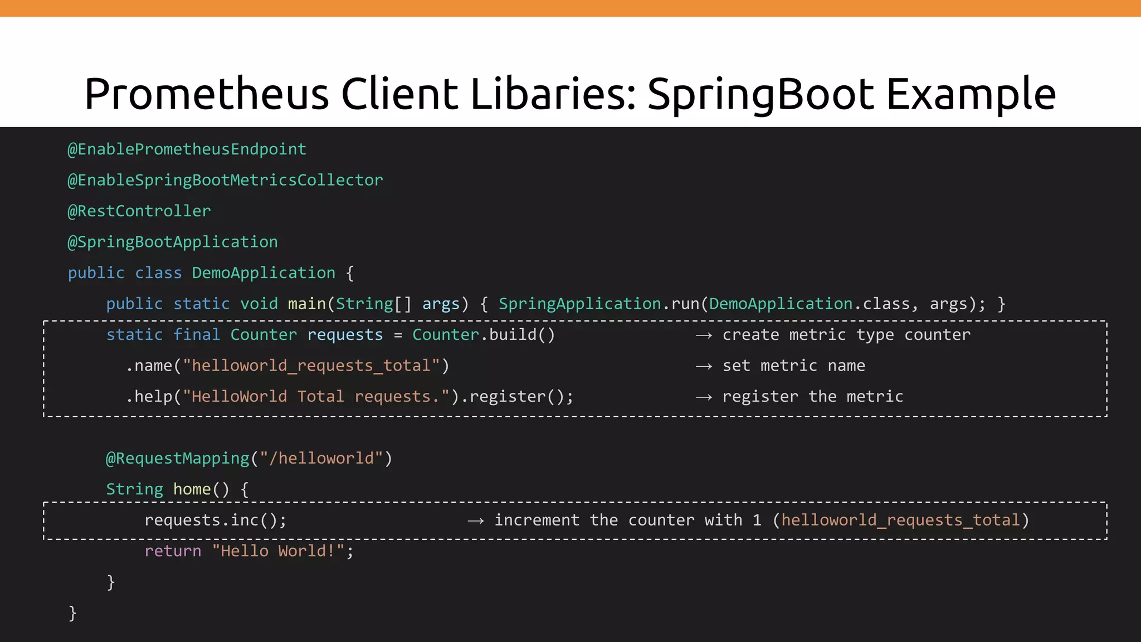
Task: Select the @RestController annotation line
Action: [x=139, y=211]
